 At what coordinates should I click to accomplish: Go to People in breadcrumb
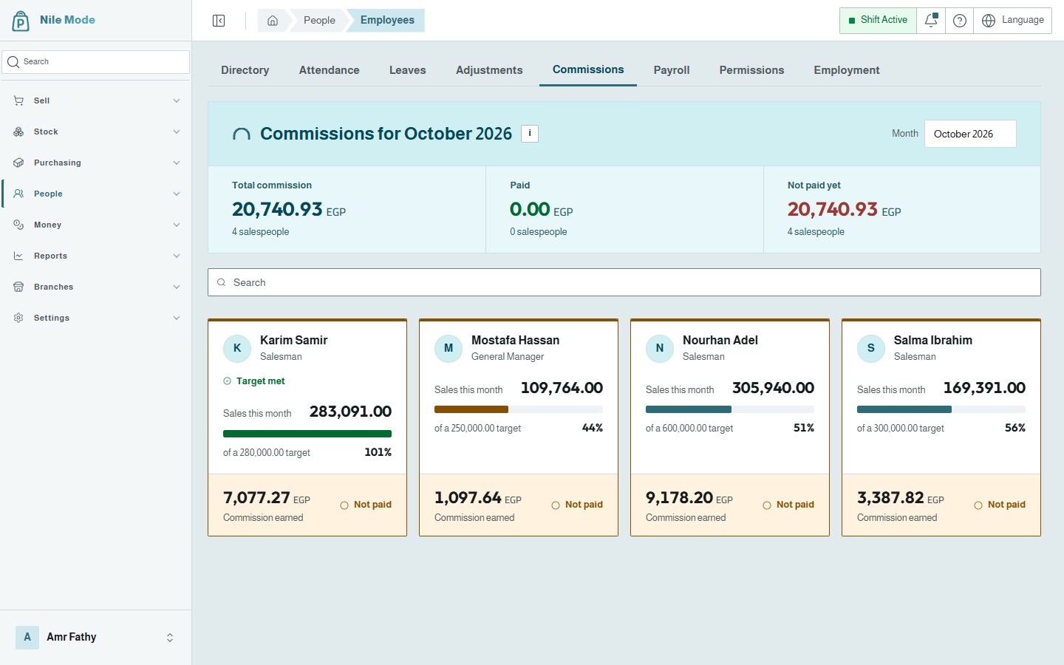tap(319, 21)
